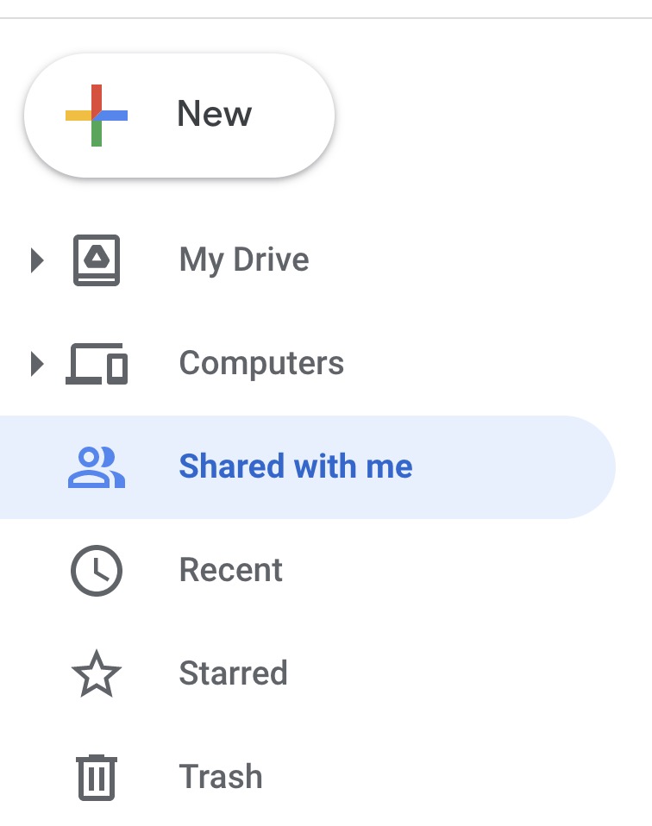Open the Trash label in sidebar

[x=221, y=777]
